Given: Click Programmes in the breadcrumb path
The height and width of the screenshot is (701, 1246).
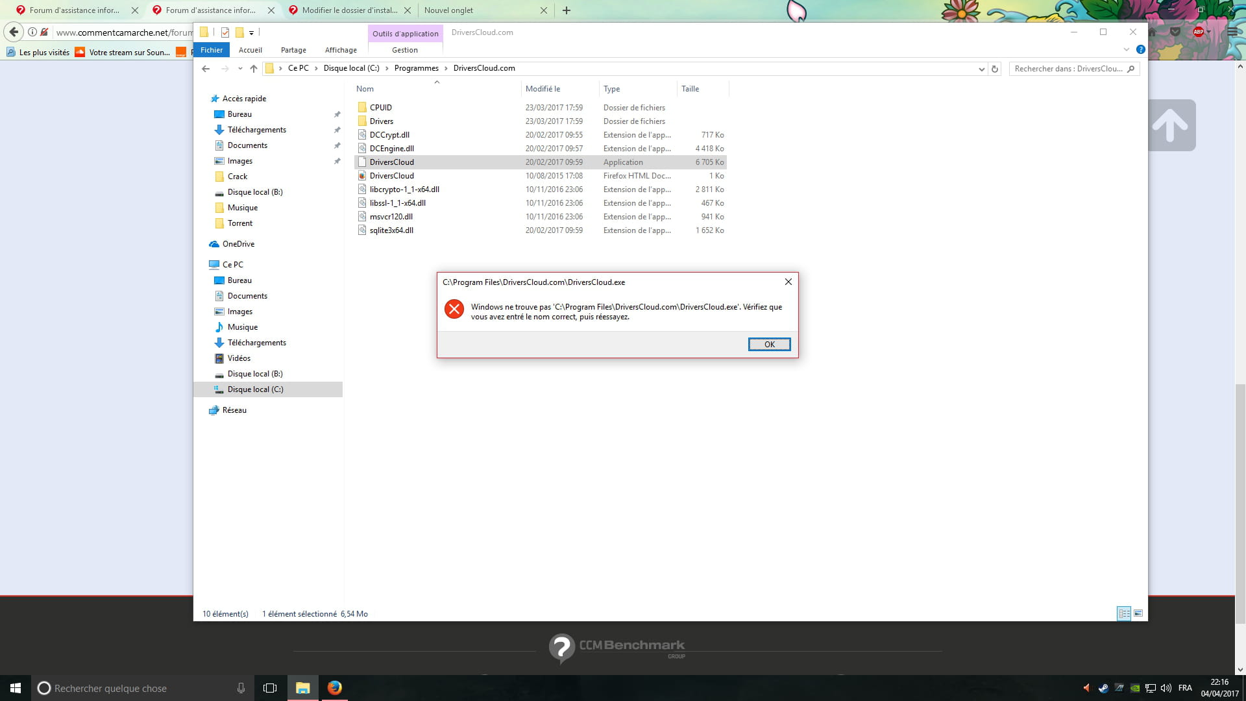Looking at the screenshot, I should click(417, 68).
